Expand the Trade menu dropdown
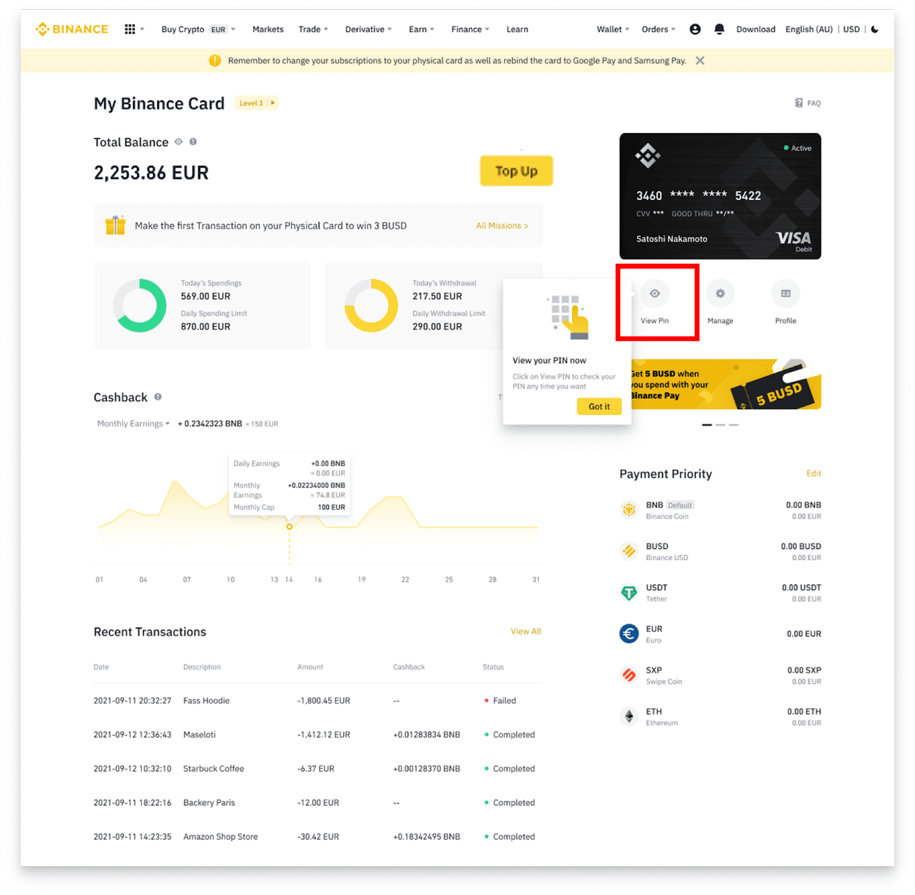The width and height of the screenshot is (915, 895). pos(313,29)
